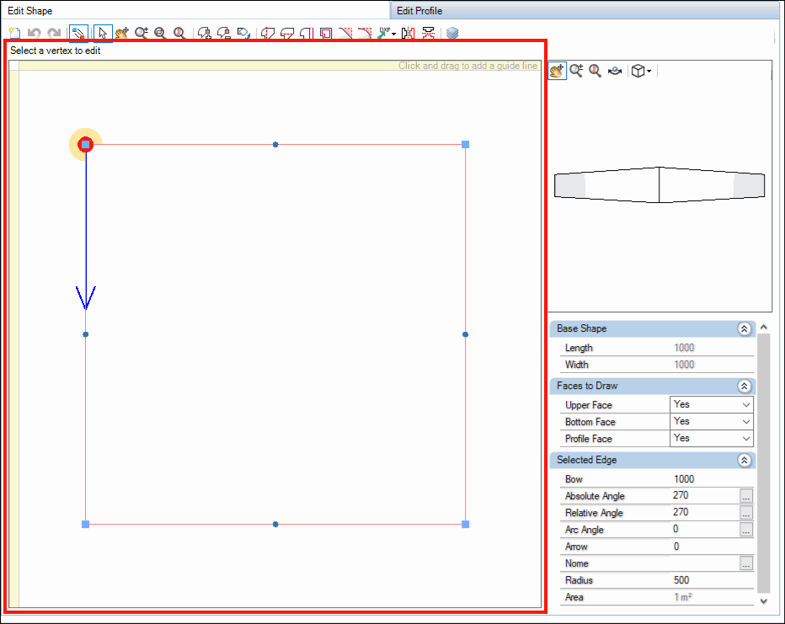Open the Bottom Face dropdown

pyautogui.click(x=712, y=421)
